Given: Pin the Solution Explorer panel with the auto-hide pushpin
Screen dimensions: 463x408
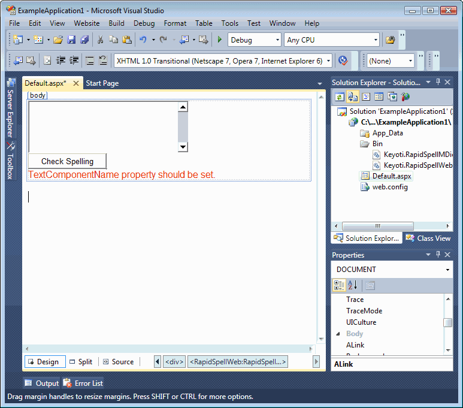Looking at the screenshot, I should tap(438, 82).
